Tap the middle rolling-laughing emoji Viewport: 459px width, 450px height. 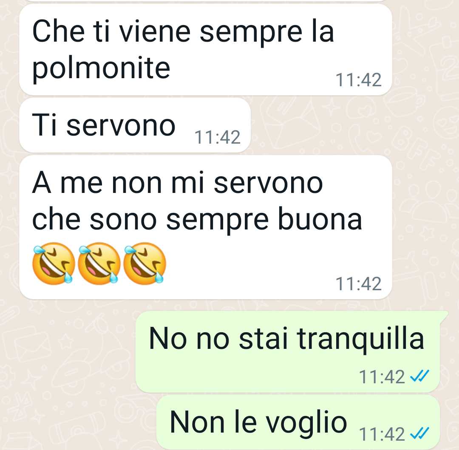99,263
